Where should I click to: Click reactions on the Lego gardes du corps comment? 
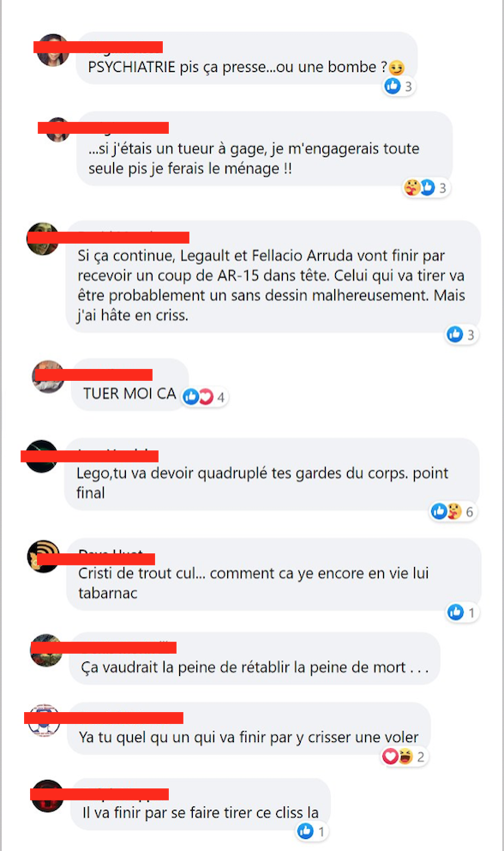(x=453, y=511)
